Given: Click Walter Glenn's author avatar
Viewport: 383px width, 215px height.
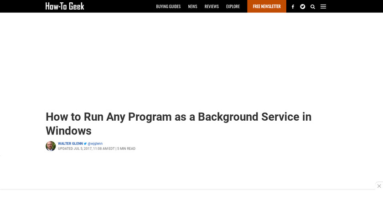Looking at the screenshot, I should (x=51, y=146).
